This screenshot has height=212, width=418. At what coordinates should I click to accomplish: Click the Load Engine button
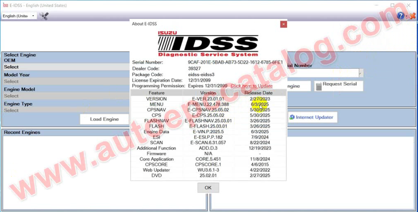[x=104, y=119]
